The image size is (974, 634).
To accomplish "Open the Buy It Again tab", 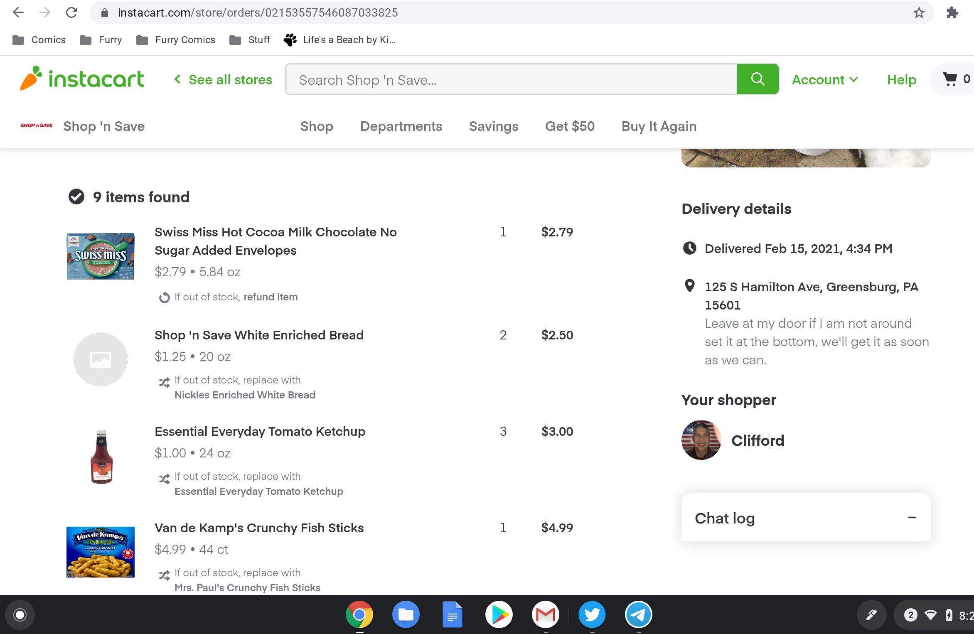I will pos(659,126).
